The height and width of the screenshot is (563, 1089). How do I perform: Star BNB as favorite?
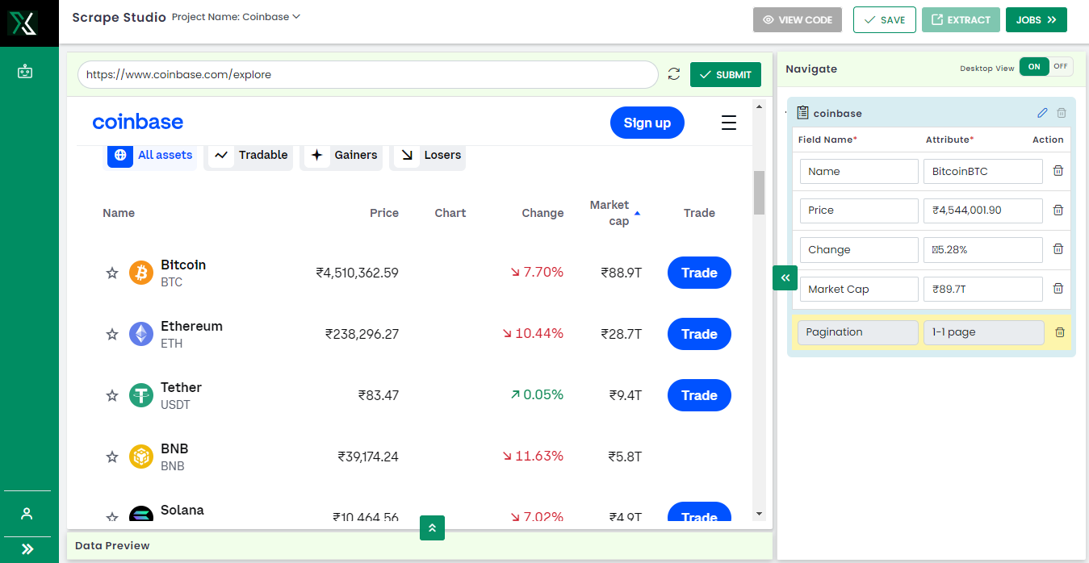tap(112, 457)
